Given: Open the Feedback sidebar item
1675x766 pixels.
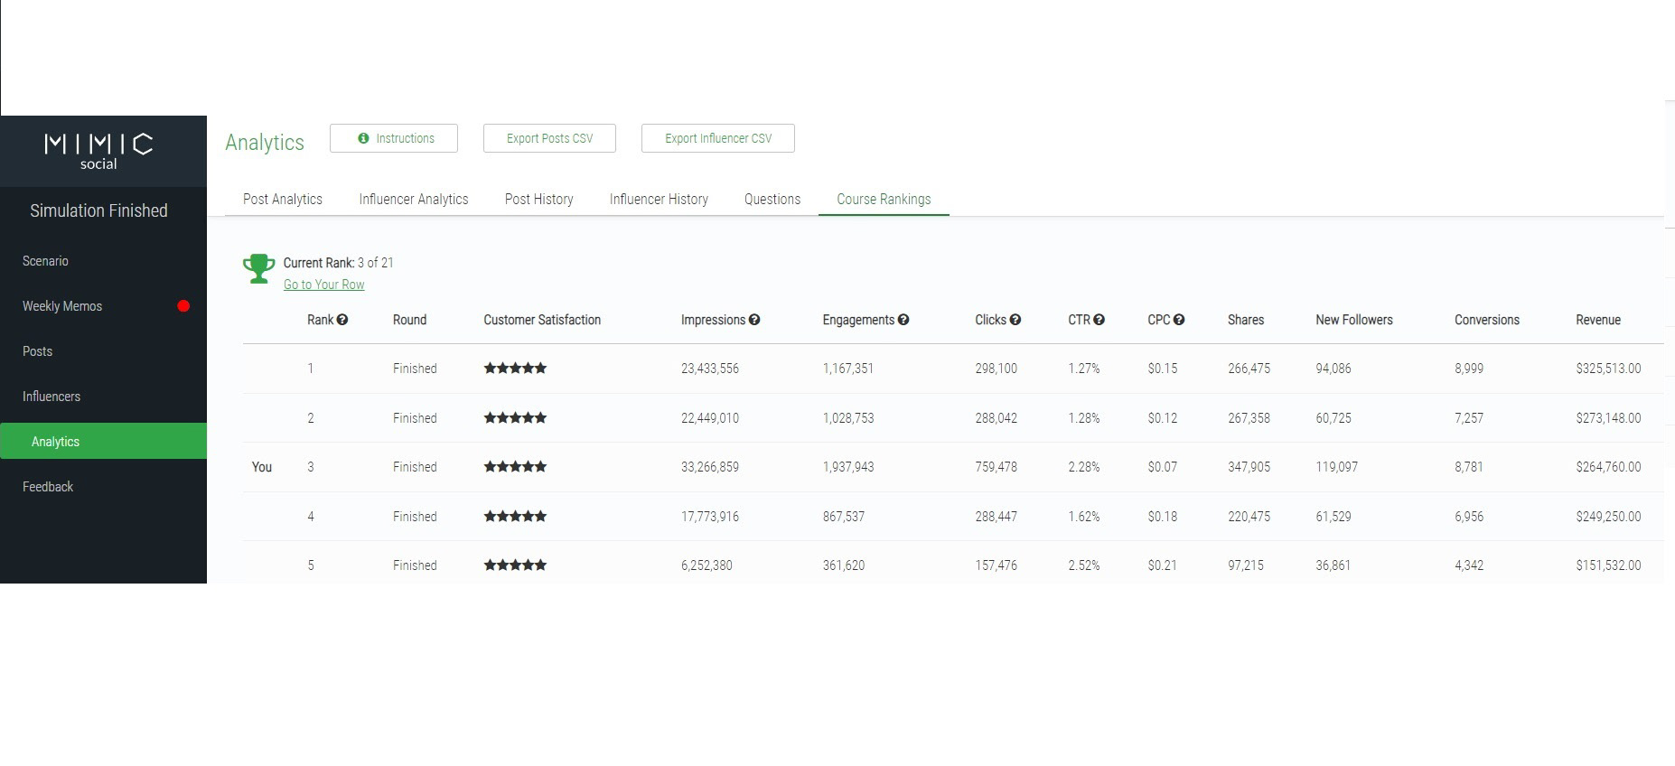Looking at the screenshot, I should point(48,487).
